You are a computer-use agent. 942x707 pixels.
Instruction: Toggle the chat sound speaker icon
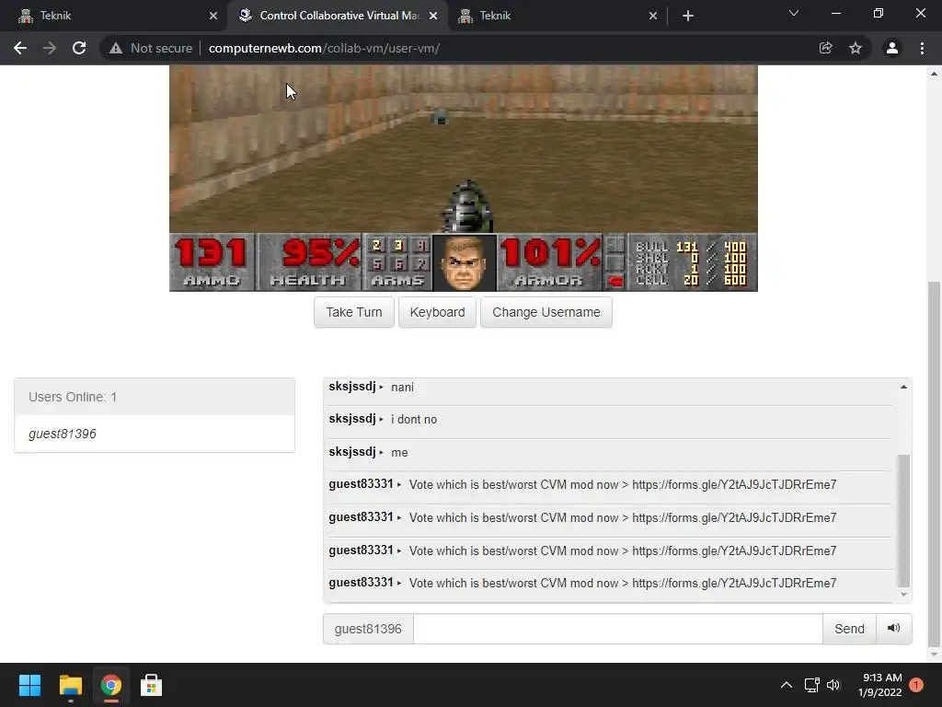coord(894,628)
